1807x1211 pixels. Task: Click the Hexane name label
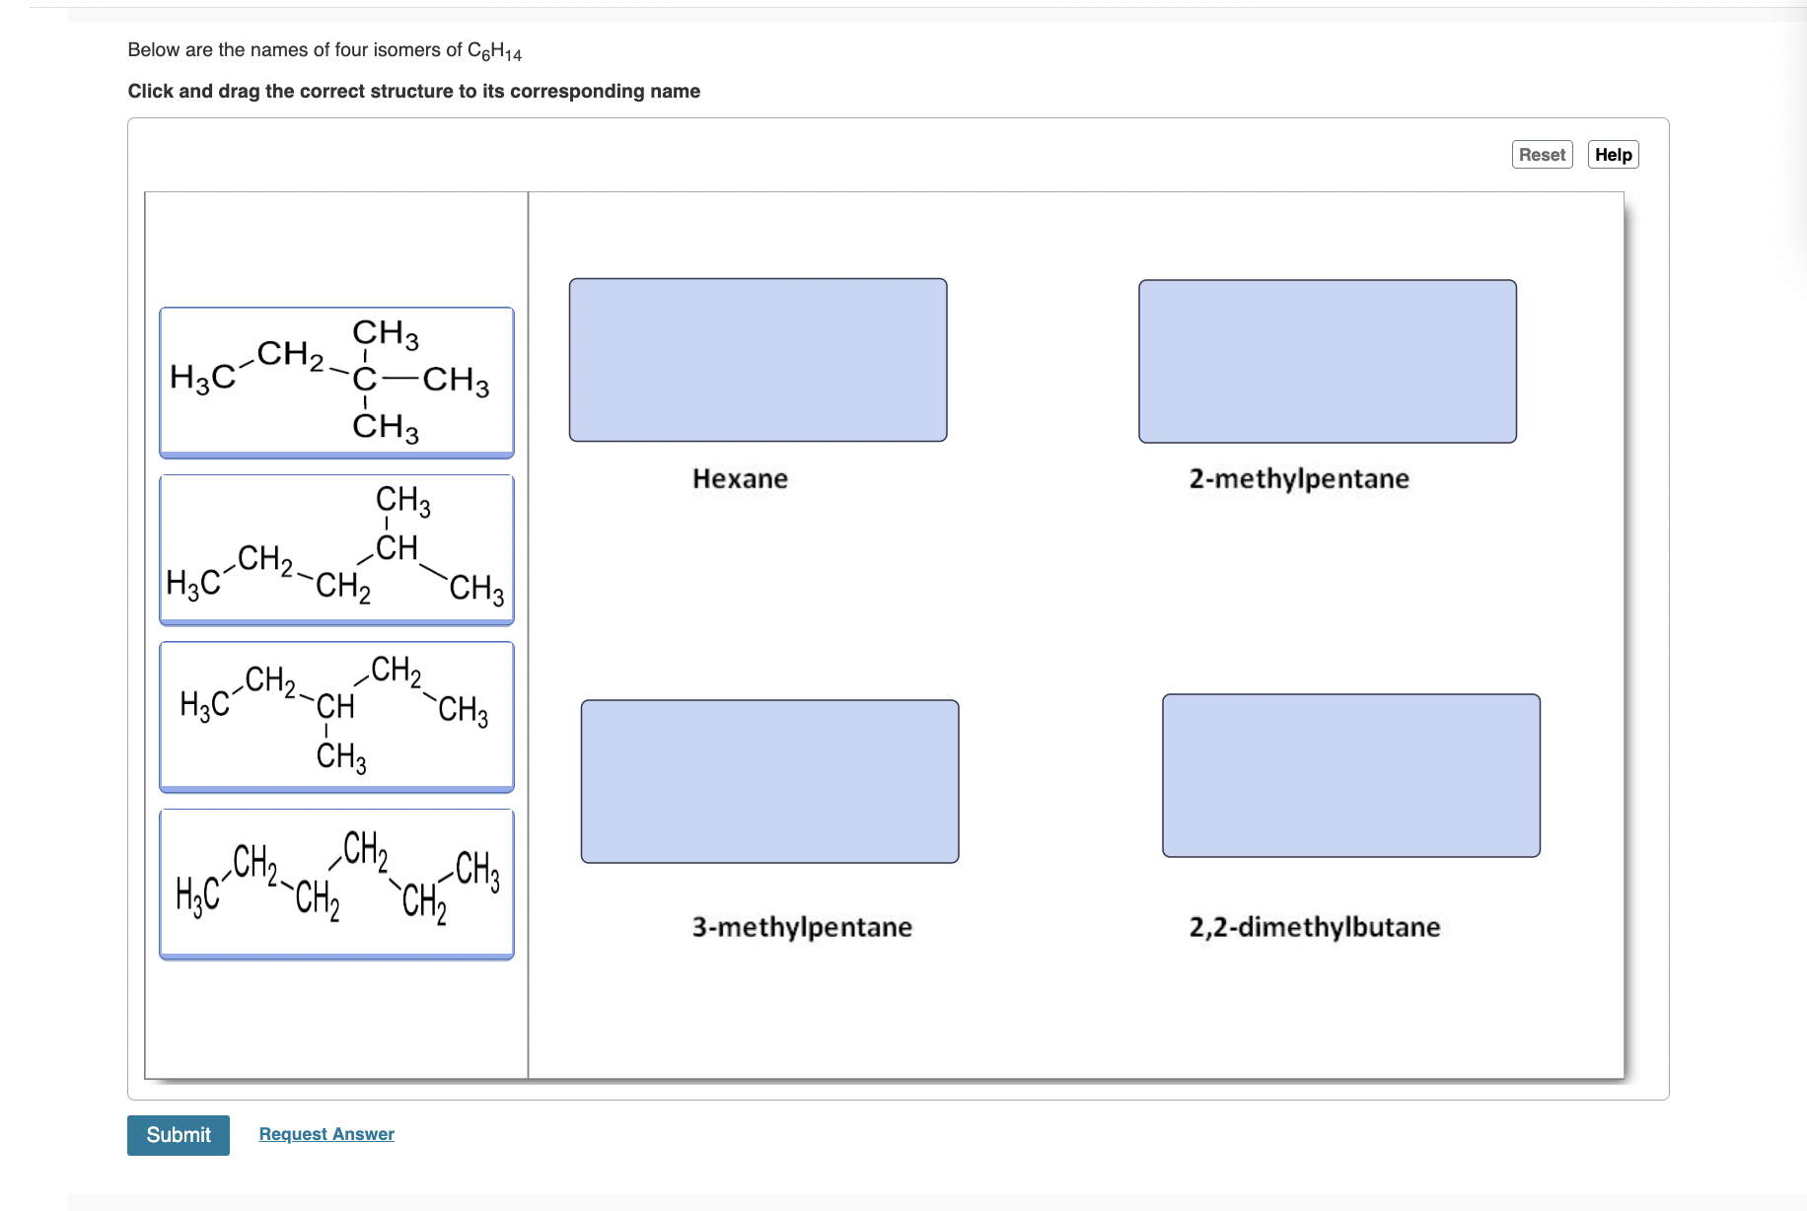point(741,478)
